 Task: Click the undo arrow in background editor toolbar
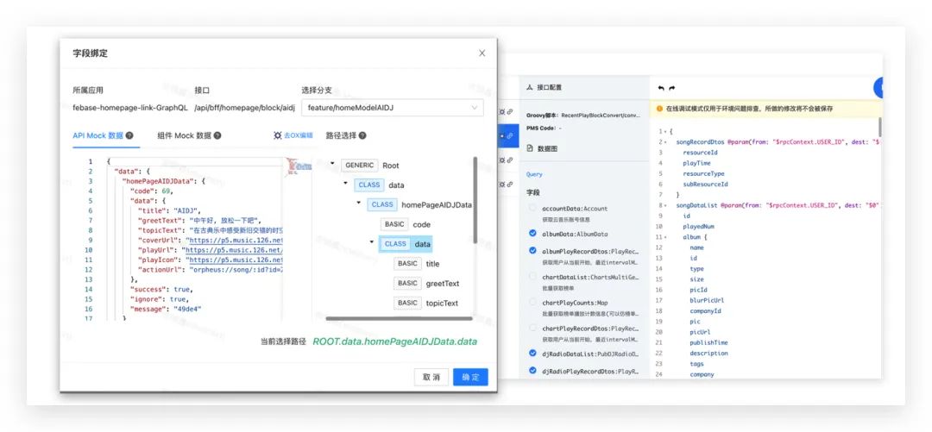tap(661, 88)
